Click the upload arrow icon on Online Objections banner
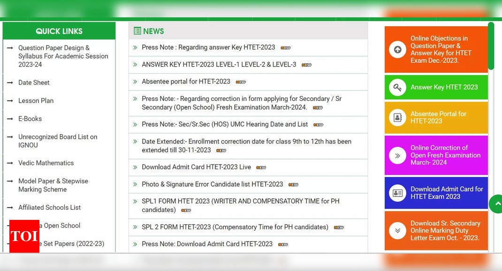This screenshot has width=502, height=271. tap(397, 49)
